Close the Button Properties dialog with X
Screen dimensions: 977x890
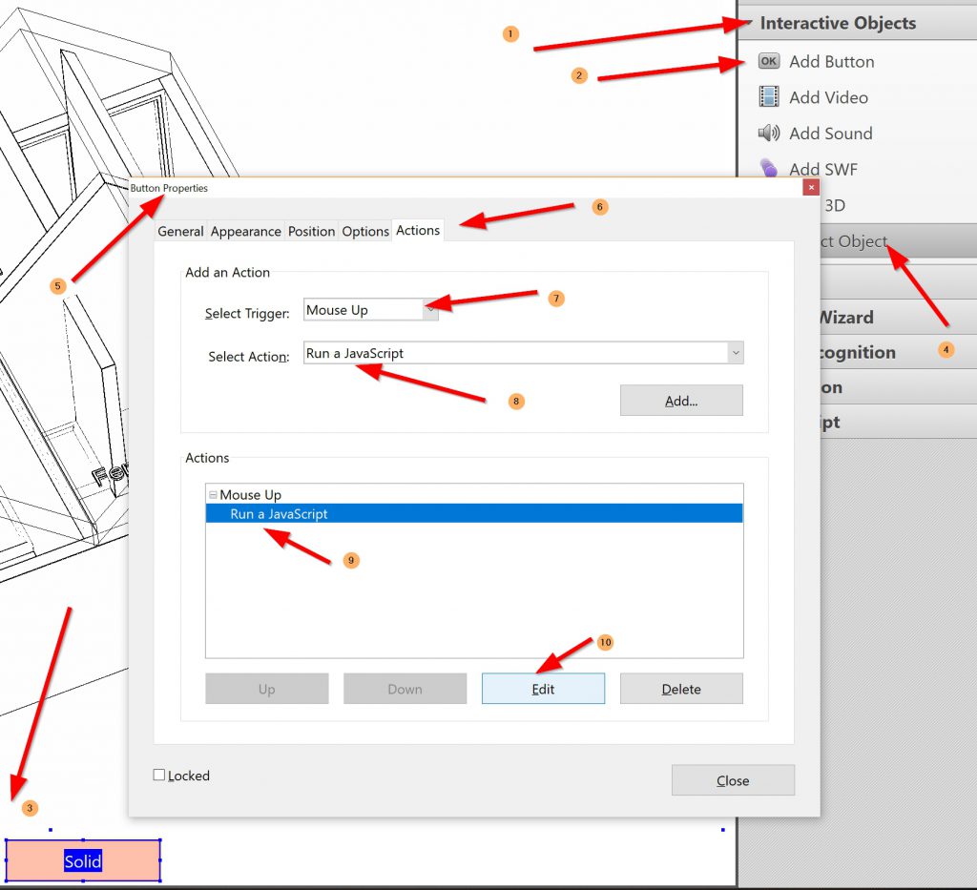pos(810,188)
